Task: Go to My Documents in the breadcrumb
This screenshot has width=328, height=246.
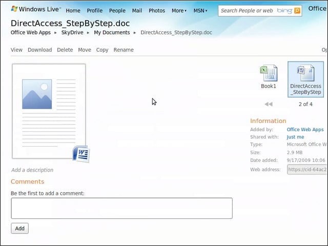Action: [x=112, y=32]
